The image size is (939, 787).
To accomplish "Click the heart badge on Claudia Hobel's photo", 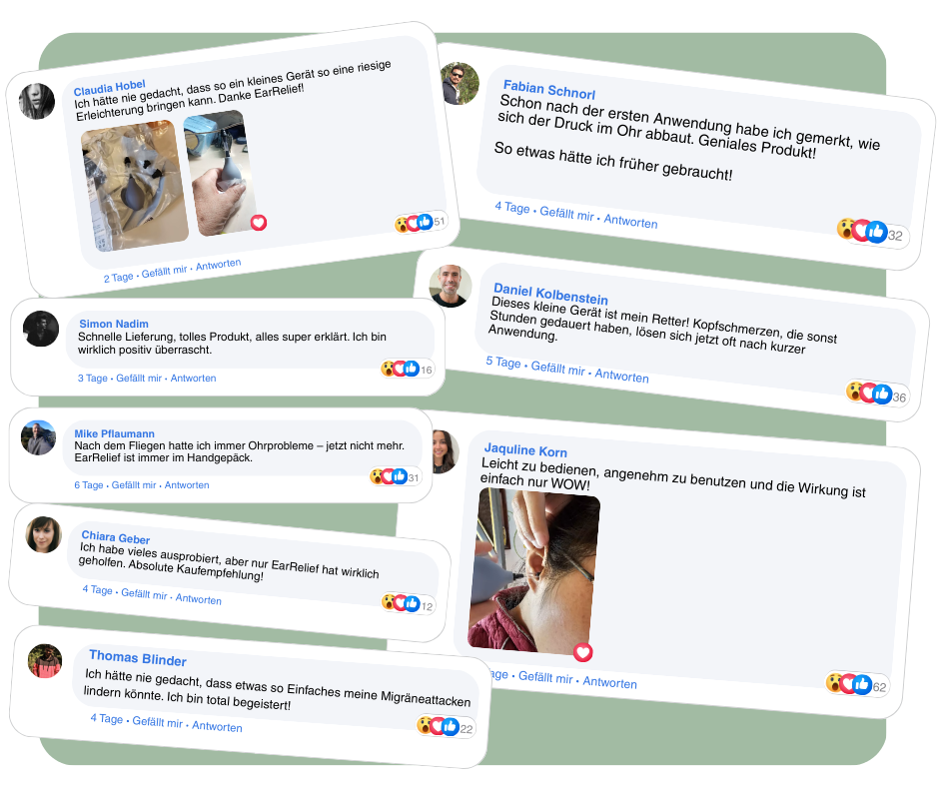I will (258, 223).
